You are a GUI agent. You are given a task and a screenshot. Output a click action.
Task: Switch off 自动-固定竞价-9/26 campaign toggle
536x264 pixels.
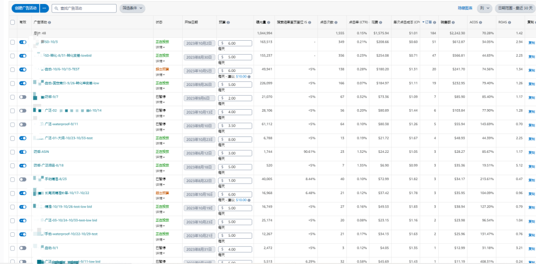tap(23, 83)
